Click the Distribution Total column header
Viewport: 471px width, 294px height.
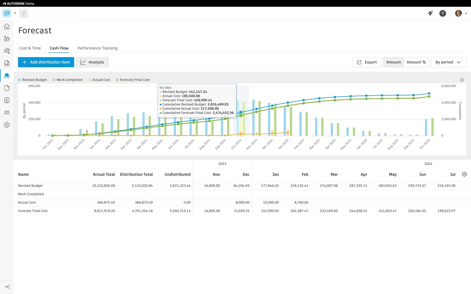tap(136, 174)
